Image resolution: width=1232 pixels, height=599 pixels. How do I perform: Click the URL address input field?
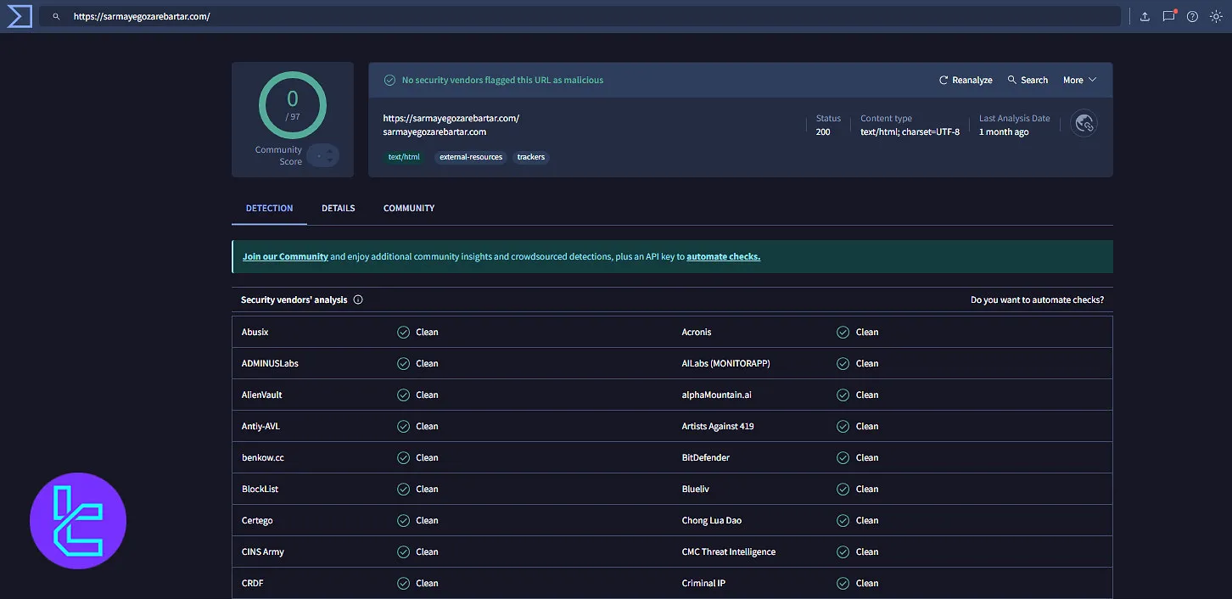tap(339, 15)
